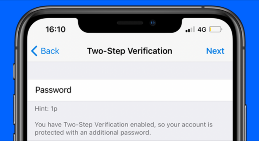This screenshot has height=141, width=259.
Task: Tap the Hint: 1p text
Action: pos(46,109)
